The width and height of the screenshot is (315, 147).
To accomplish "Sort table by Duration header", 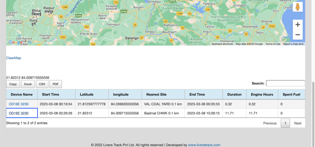I will coord(234,95).
